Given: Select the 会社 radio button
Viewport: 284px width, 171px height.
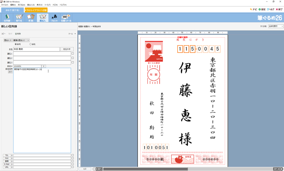Looking at the screenshot, I should 30,44.
